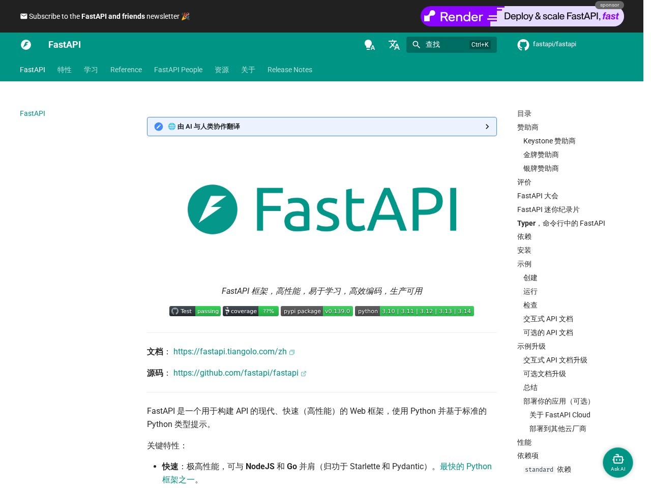Click the Render sponsor banner
Screen dimensions: 651x488
point(522,16)
